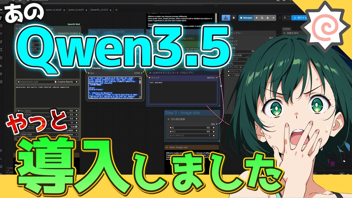Click the masterpiece, best quality prompt text box

[48, 96]
